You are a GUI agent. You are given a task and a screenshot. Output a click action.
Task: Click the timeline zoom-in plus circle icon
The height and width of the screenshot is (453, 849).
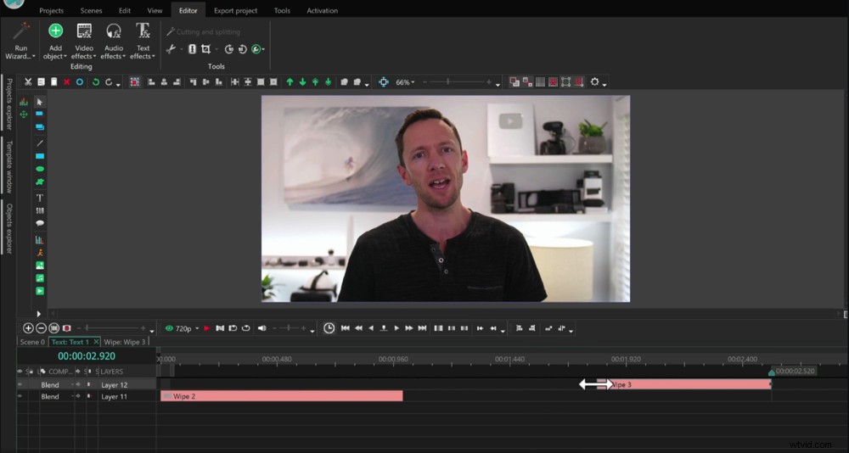point(28,328)
